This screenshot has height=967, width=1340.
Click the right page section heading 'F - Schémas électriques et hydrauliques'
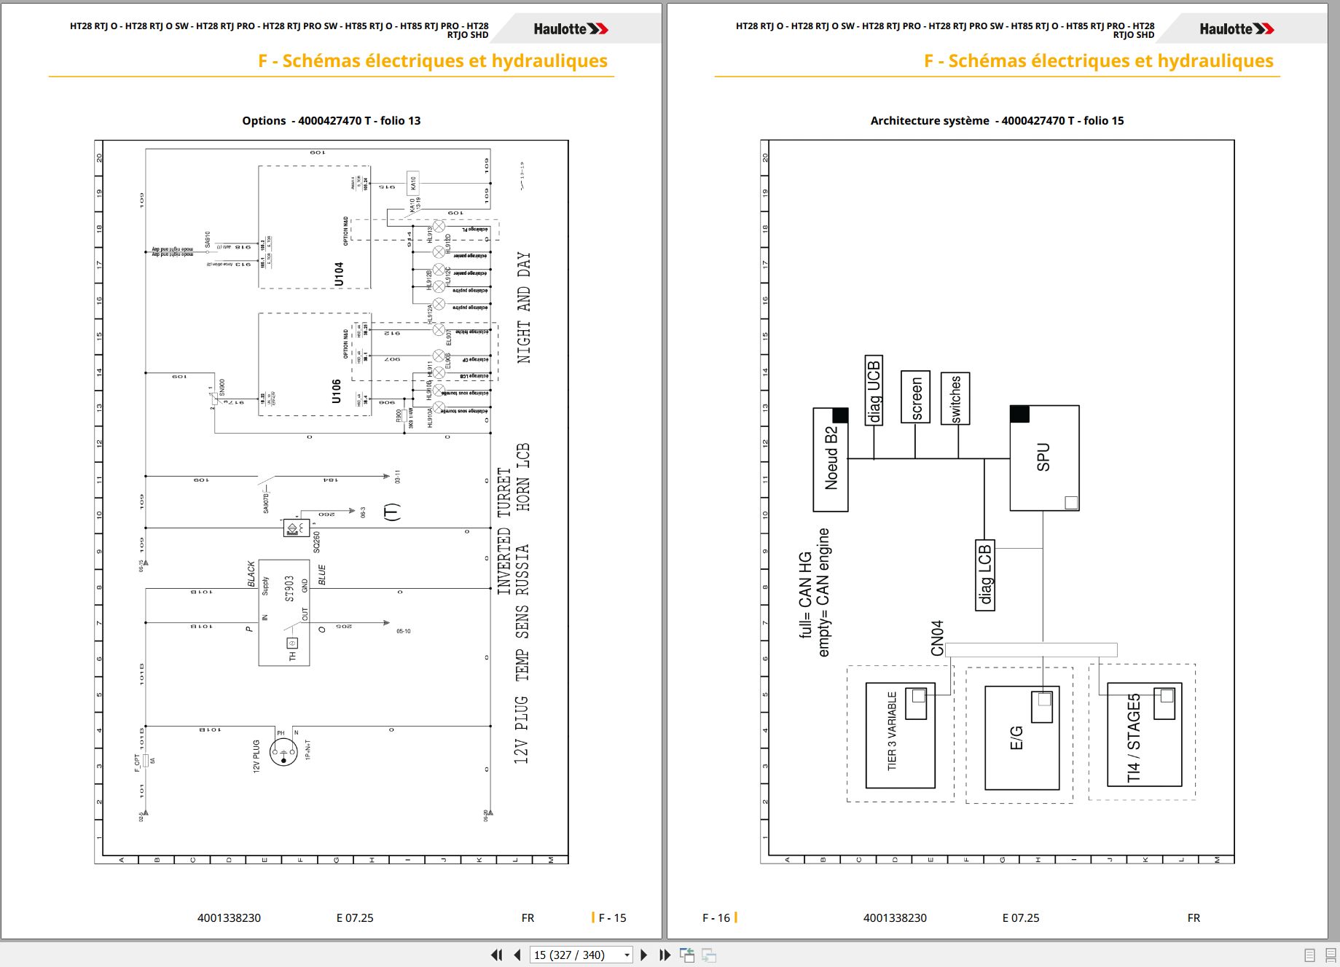click(1099, 61)
